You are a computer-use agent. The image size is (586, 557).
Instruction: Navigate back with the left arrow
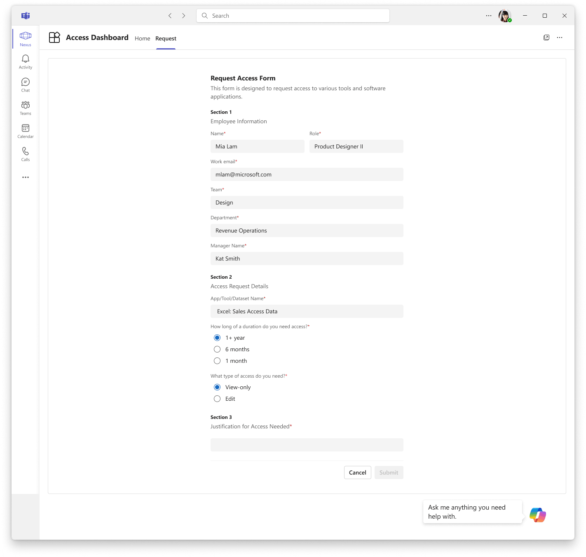click(170, 16)
